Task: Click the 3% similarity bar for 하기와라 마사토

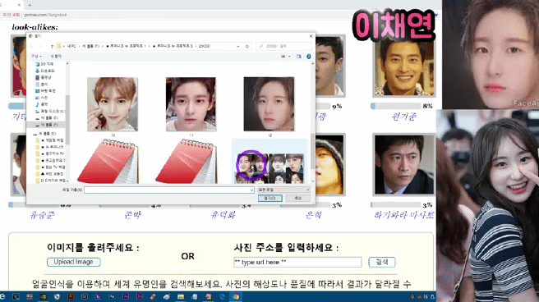Action: [396, 205]
